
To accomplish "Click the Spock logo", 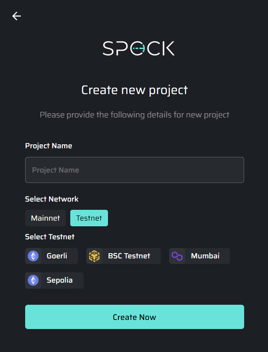I will (x=138, y=48).
